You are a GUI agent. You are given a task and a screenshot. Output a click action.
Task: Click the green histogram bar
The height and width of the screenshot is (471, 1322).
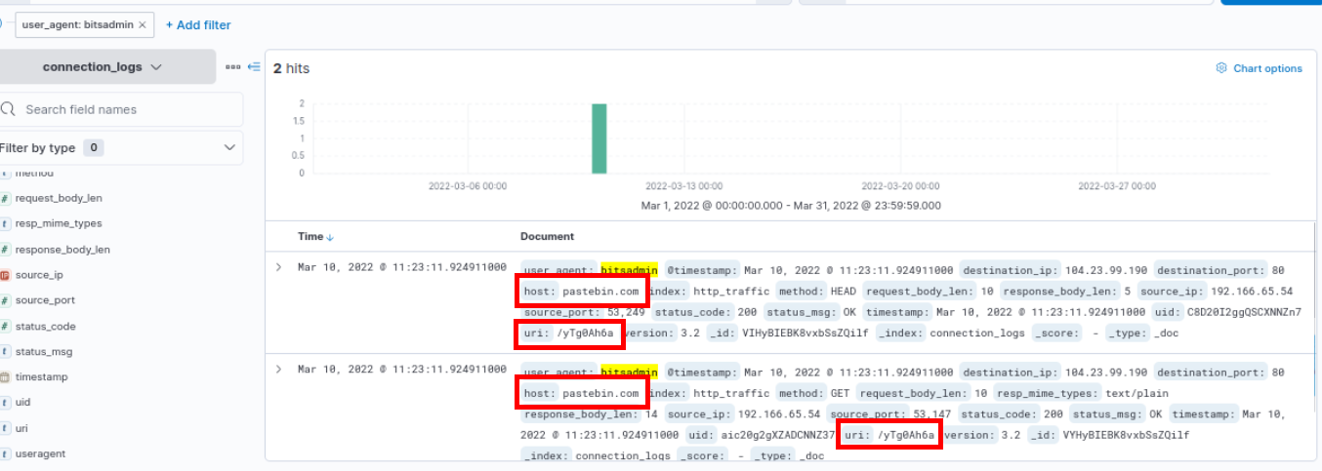599,137
